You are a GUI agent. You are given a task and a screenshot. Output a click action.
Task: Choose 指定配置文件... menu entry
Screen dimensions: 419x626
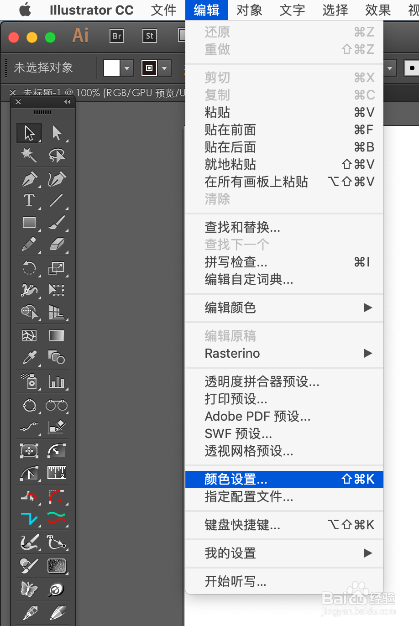coord(284,496)
